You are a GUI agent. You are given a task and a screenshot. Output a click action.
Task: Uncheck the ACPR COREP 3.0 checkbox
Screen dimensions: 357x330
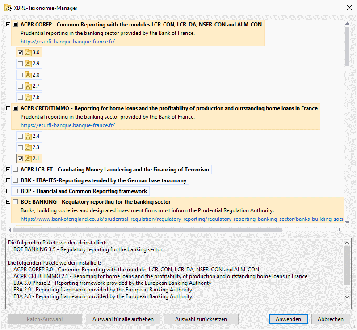pos(20,52)
